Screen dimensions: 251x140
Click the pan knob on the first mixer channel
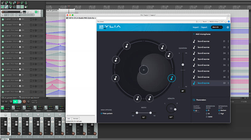coord(5,115)
